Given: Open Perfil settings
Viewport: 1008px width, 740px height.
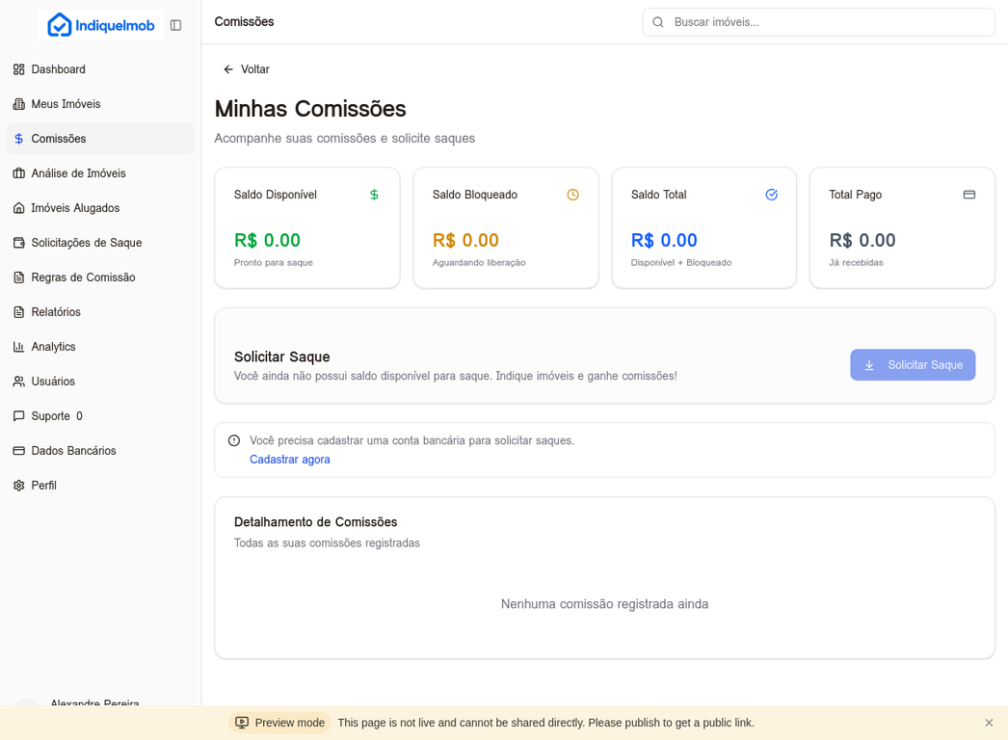Looking at the screenshot, I should click(43, 486).
